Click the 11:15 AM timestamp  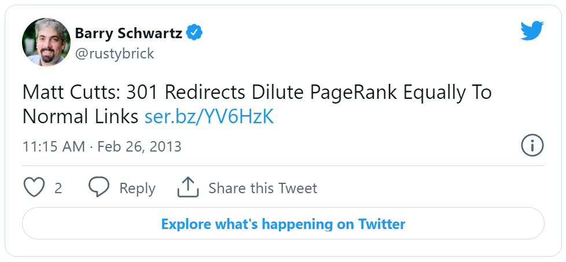[54, 147]
